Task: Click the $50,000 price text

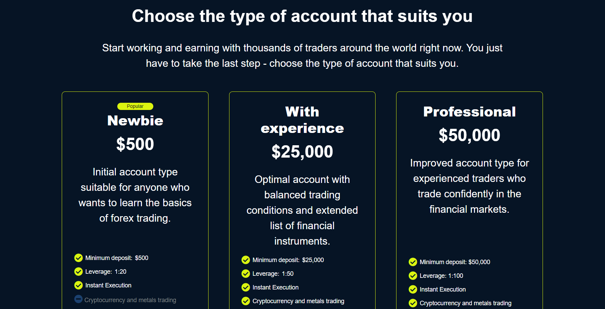Action: pyautogui.click(x=470, y=135)
